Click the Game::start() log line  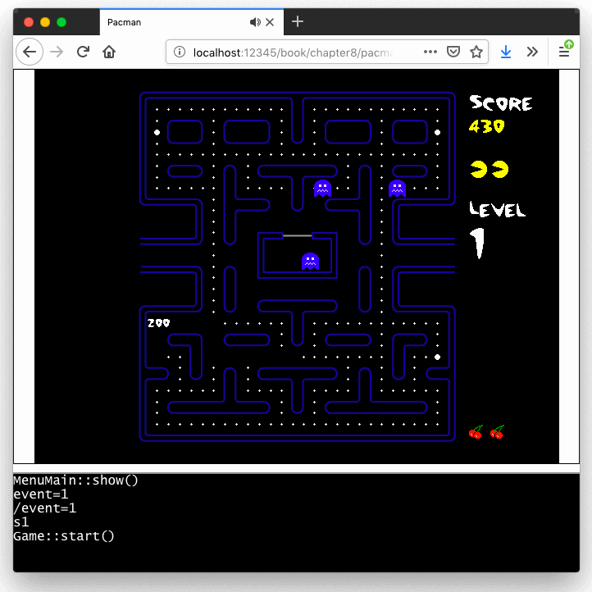click(x=64, y=536)
